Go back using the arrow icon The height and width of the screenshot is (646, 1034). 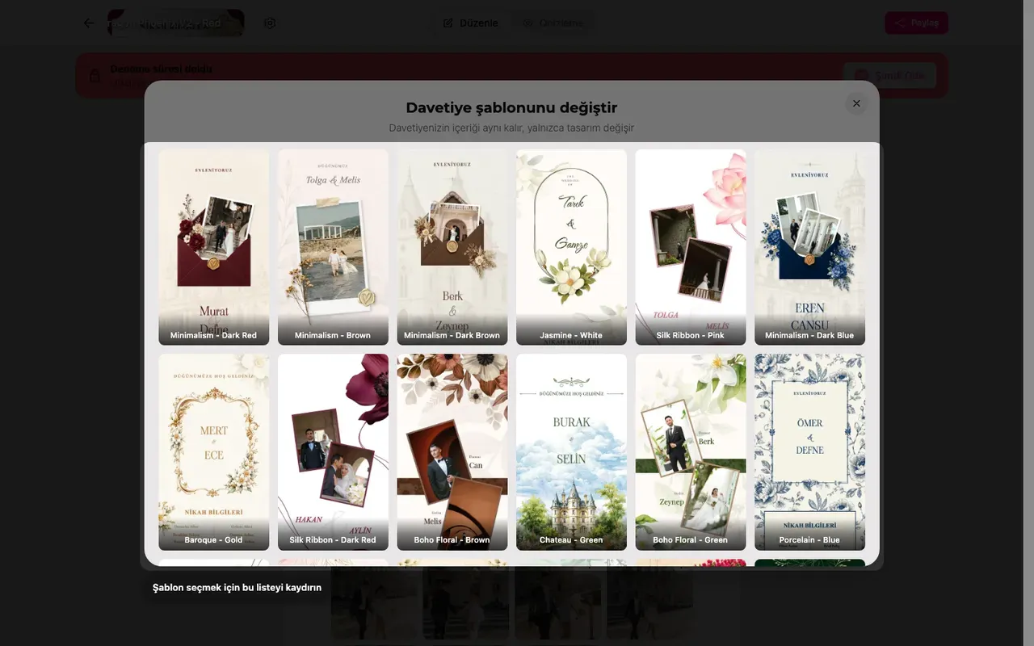click(89, 23)
